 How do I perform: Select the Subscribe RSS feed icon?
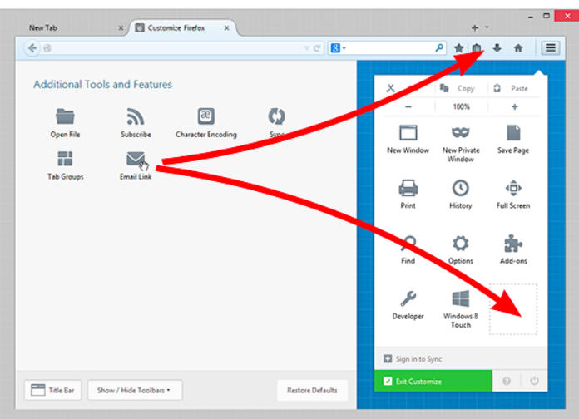pos(136,116)
